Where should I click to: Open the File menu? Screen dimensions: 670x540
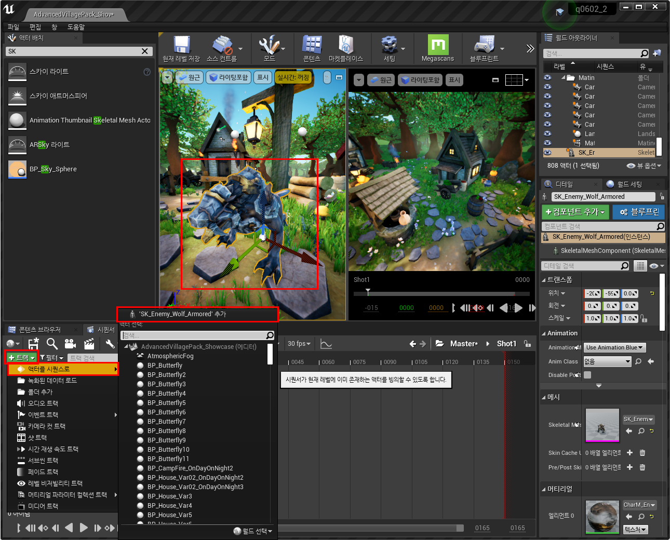[x=14, y=27]
